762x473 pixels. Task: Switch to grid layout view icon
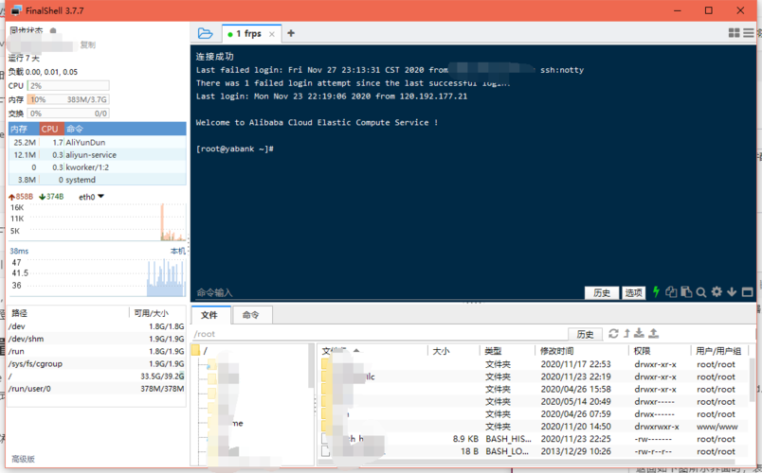734,33
